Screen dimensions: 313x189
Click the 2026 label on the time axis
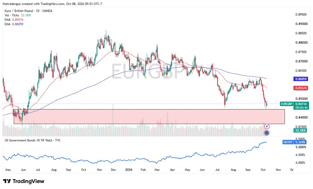tap(129, 170)
